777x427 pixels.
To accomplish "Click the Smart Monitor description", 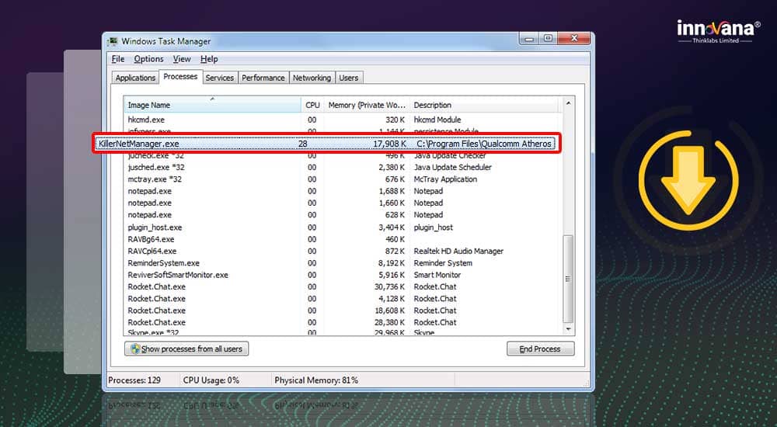I will (437, 275).
